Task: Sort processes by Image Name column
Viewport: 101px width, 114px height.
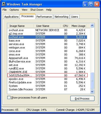Action: [x=21, y=26]
